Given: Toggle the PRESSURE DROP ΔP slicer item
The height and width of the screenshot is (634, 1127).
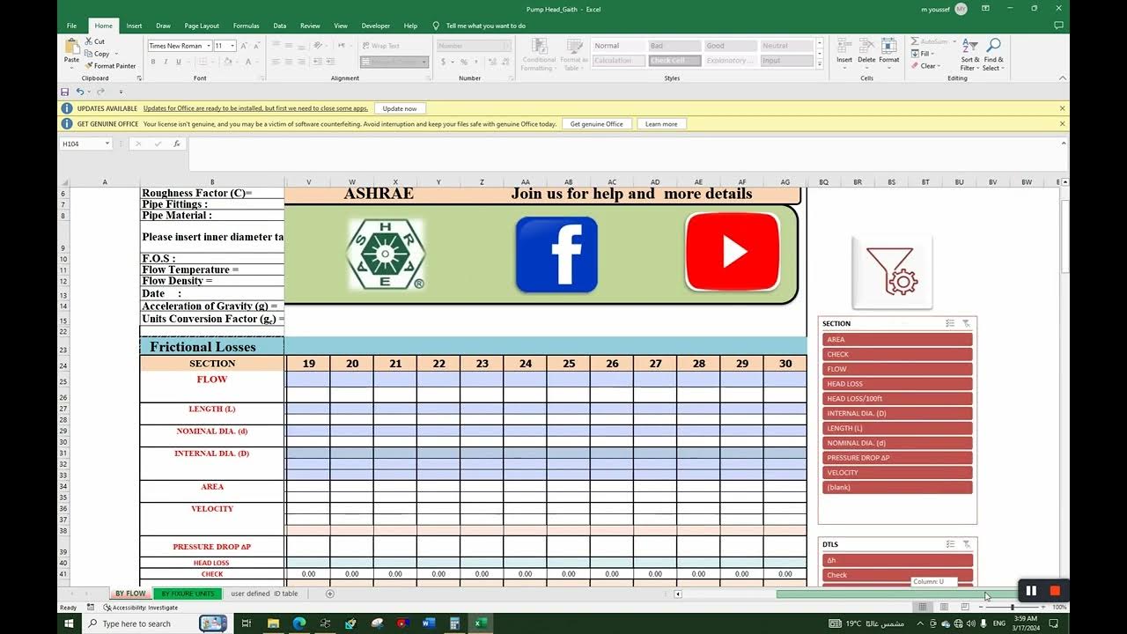Looking at the screenshot, I should click(897, 457).
